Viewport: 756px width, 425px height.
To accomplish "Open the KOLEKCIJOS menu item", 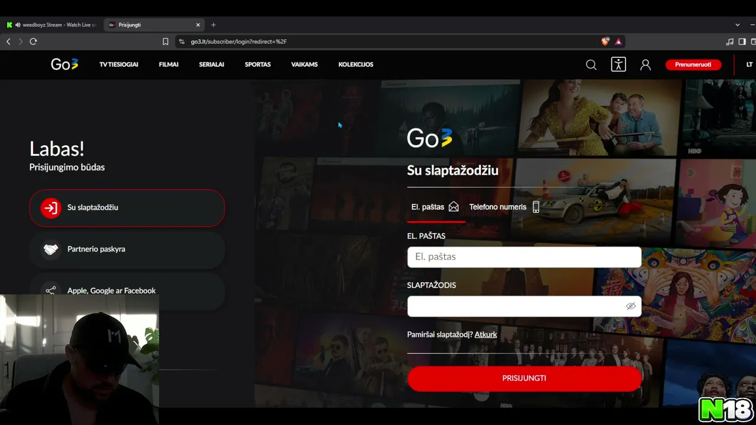I will [x=356, y=64].
